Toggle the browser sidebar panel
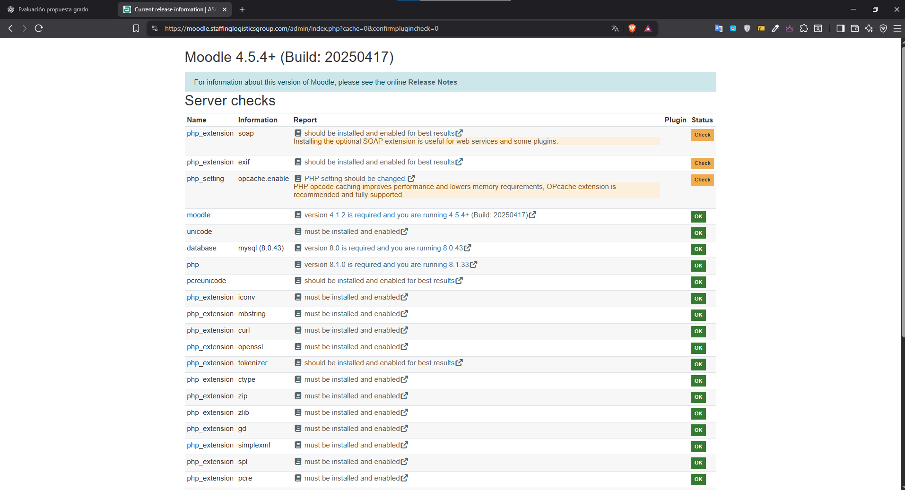The width and height of the screenshot is (905, 490). click(x=840, y=28)
